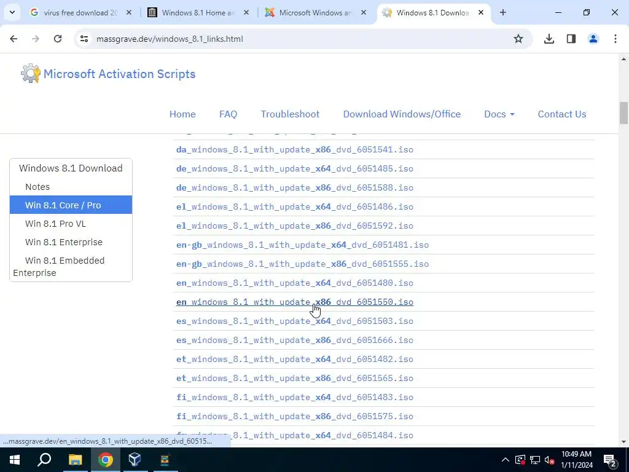The height and width of the screenshot is (472, 629).
Task: Download et_windows_8.1 x64 dvd_6051482.iso
Action: [295, 359]
